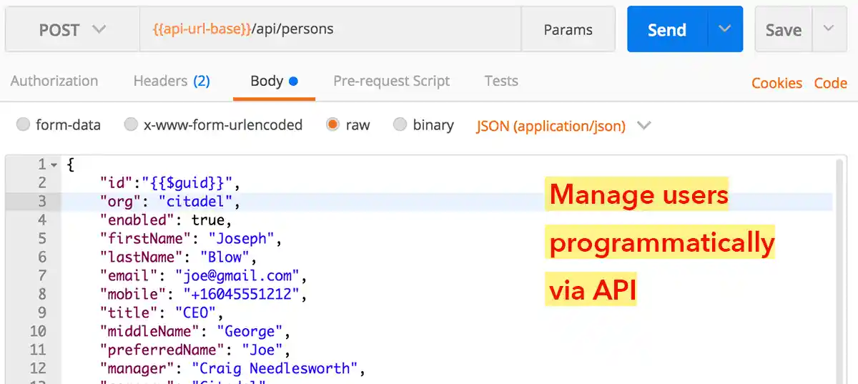Open the Save options dropdown arrow

coord(829,30)
